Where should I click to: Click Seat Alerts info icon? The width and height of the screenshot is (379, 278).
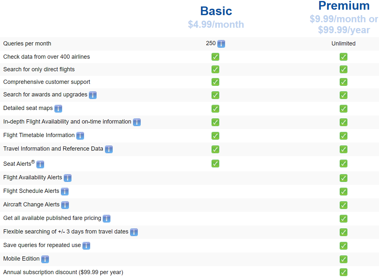(40, 164)
